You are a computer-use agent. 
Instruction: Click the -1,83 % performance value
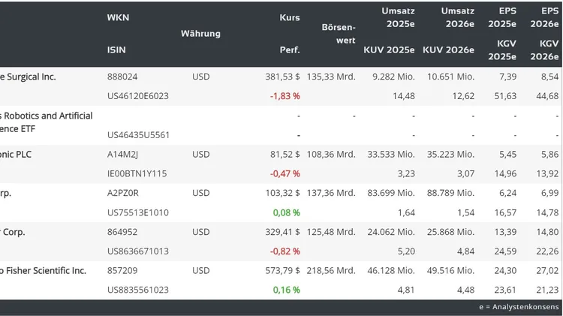click(285, 96)
